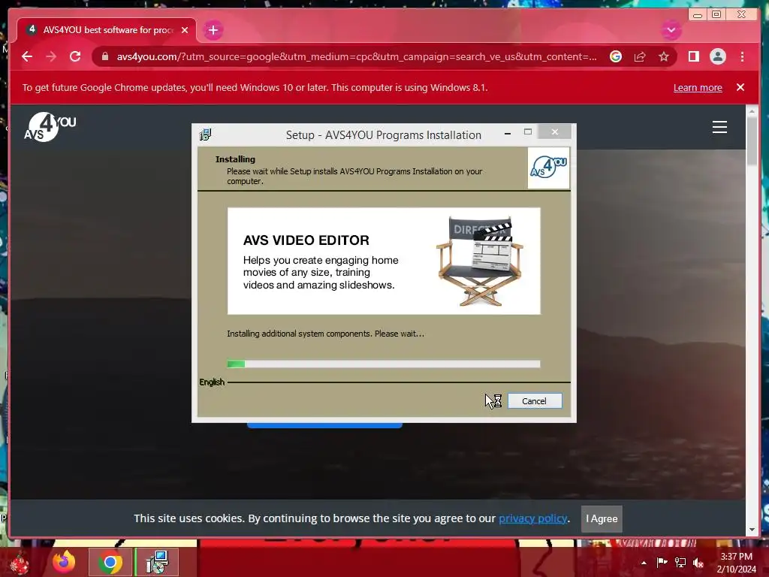The image size is (769, 577).
Task: Click the Chrome address bar URL
Action: 357,56
